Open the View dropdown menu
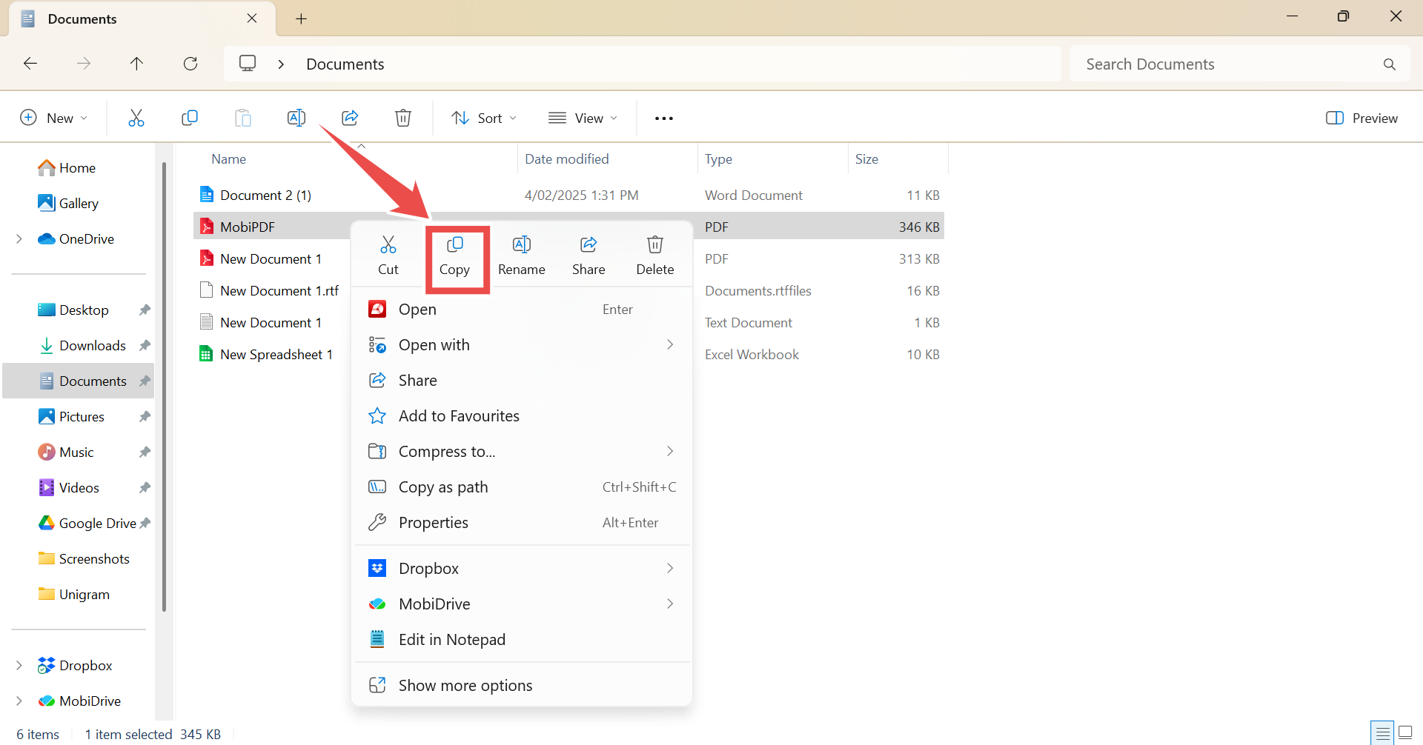The image size is (1423, 745). coord(583,118)
